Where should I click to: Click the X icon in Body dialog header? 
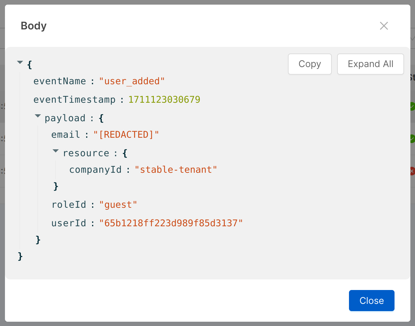point(384,26)
